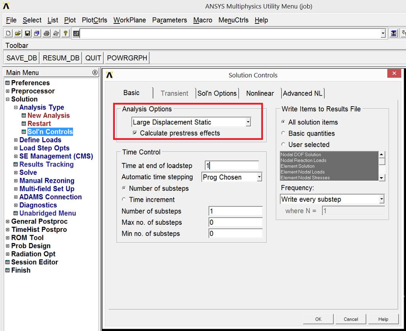This screenshot has width=406, height=331.
Task: Click the SAVE_DB toolbar button
Action: tap(21, 57)
